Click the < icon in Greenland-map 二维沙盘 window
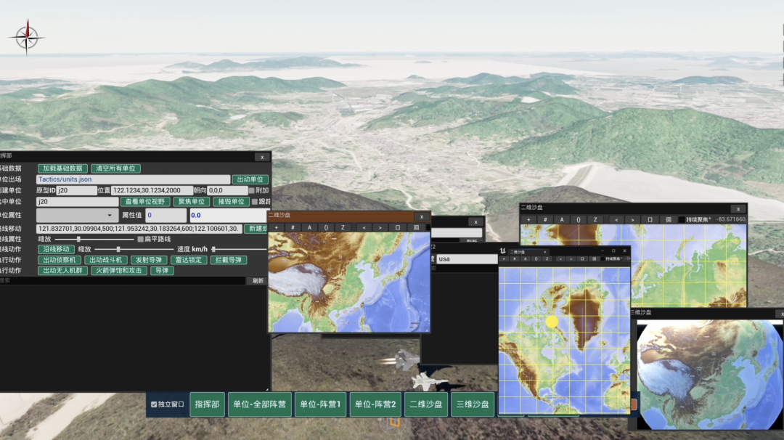 [x=560, y=258]
